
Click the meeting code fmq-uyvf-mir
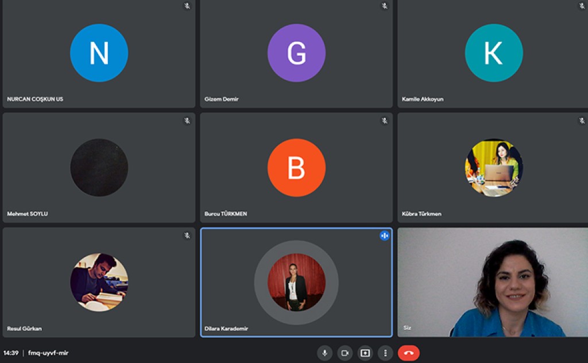point(48,353)
